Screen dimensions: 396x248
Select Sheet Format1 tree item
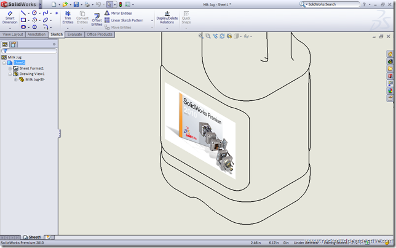pos(31,68)
